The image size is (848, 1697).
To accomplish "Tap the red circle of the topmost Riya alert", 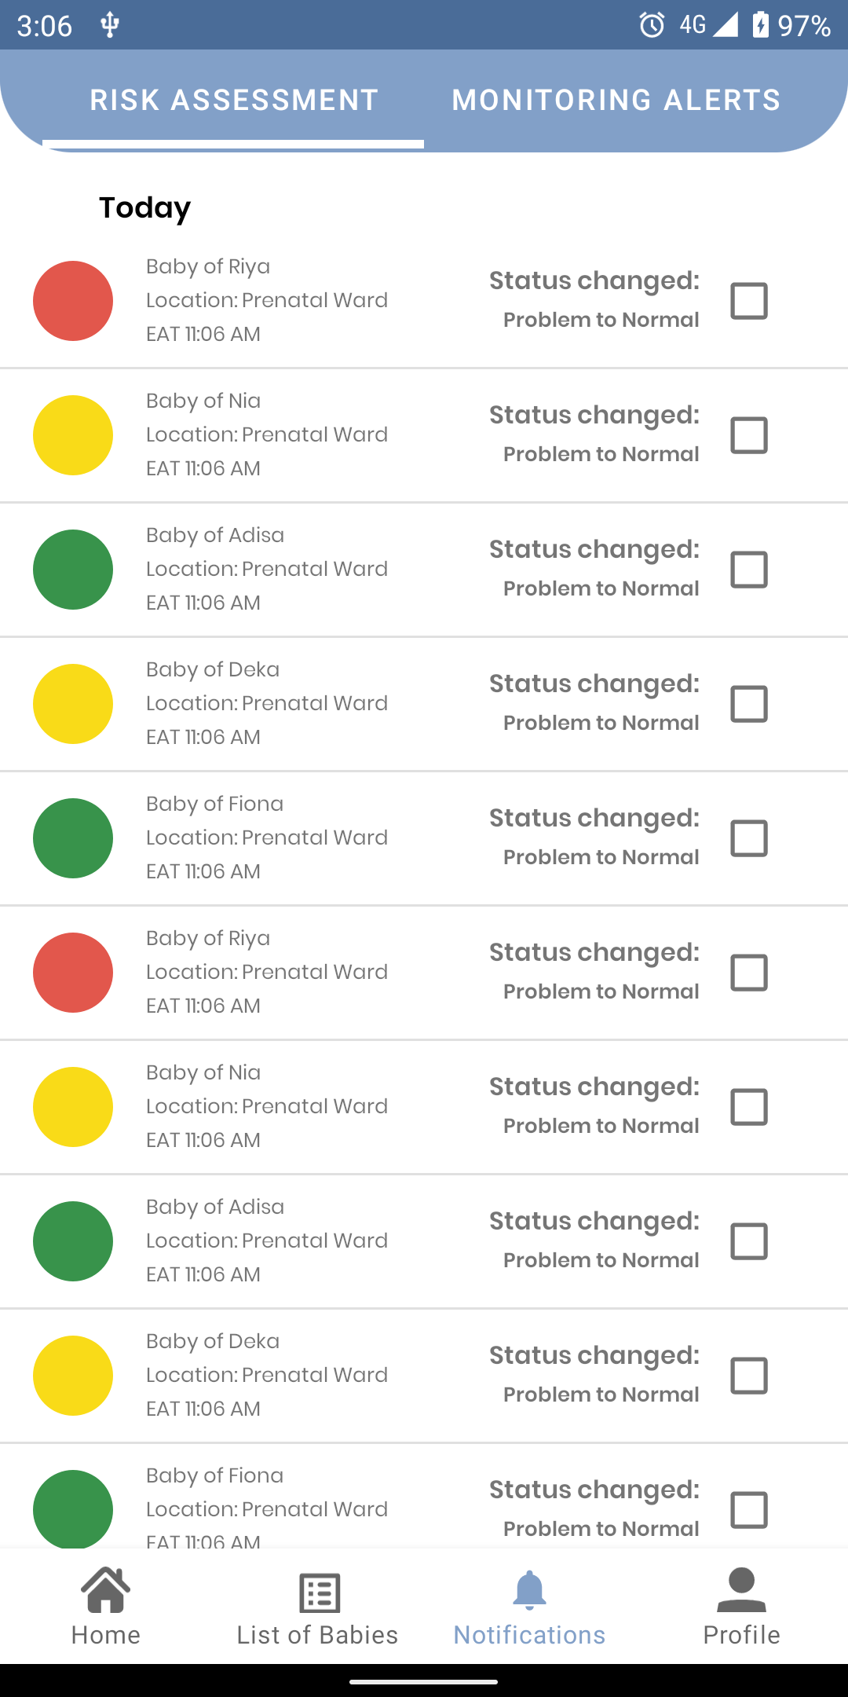I will click(73, 301).
